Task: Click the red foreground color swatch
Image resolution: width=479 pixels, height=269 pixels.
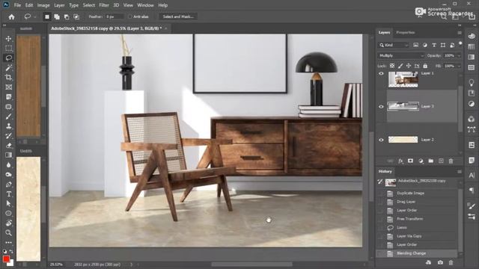Action: [x=6, y=259]
